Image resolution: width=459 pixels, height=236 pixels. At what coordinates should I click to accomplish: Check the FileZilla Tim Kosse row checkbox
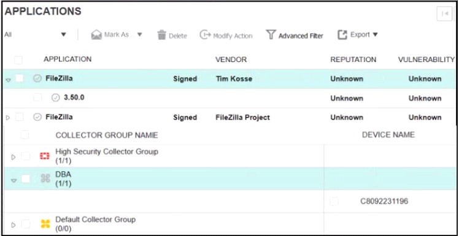click(x=19, y=78)
